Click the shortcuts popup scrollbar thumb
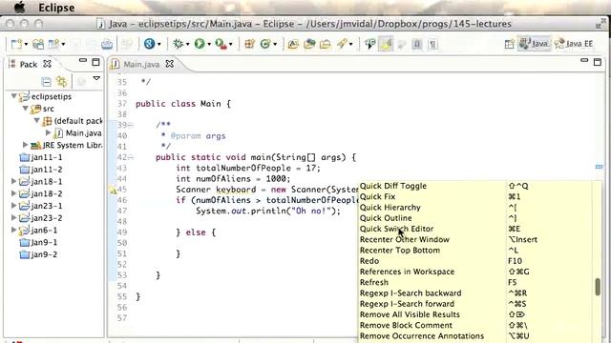This screenshot has width=611, height=343. [598, 287]
